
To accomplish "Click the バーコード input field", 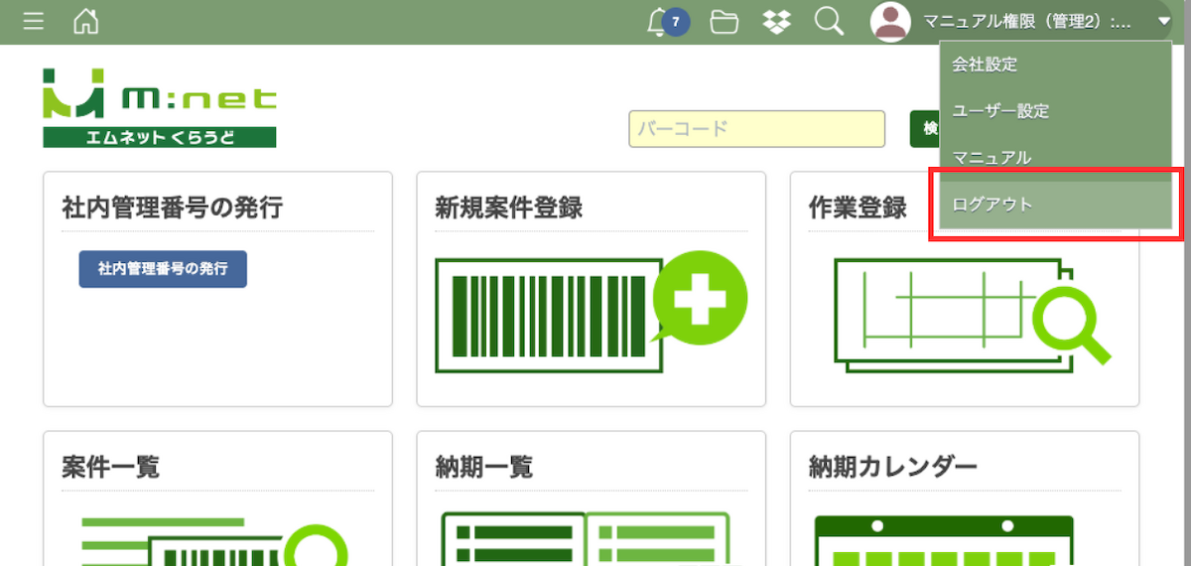I will point(756,129).
